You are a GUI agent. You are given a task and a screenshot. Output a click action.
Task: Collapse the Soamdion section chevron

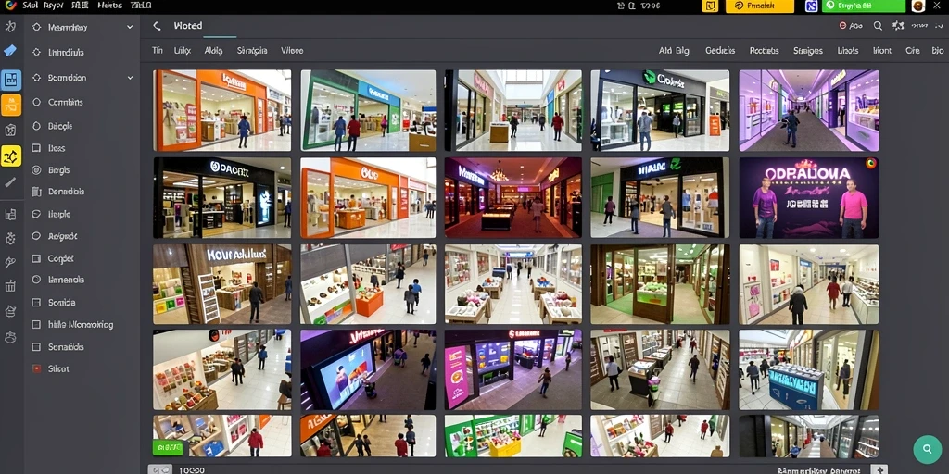pos(130,78)
